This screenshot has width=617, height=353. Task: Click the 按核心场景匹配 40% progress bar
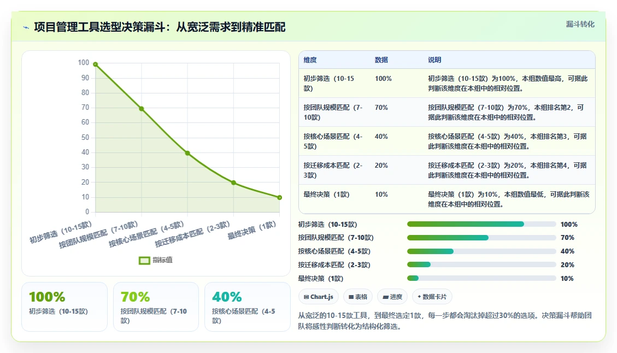tap(481, 251)
